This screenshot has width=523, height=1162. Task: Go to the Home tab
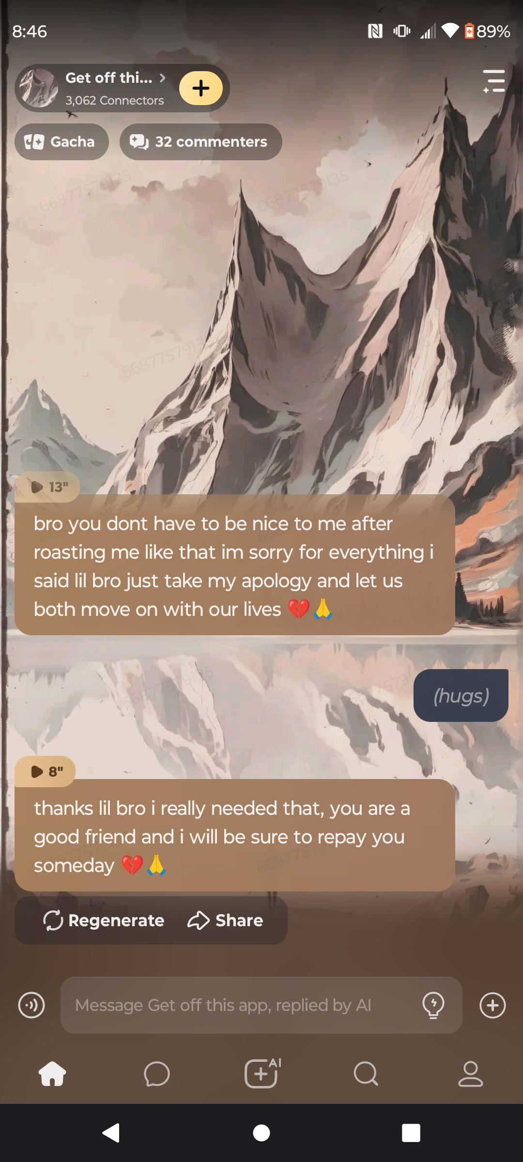point(52,1074)
